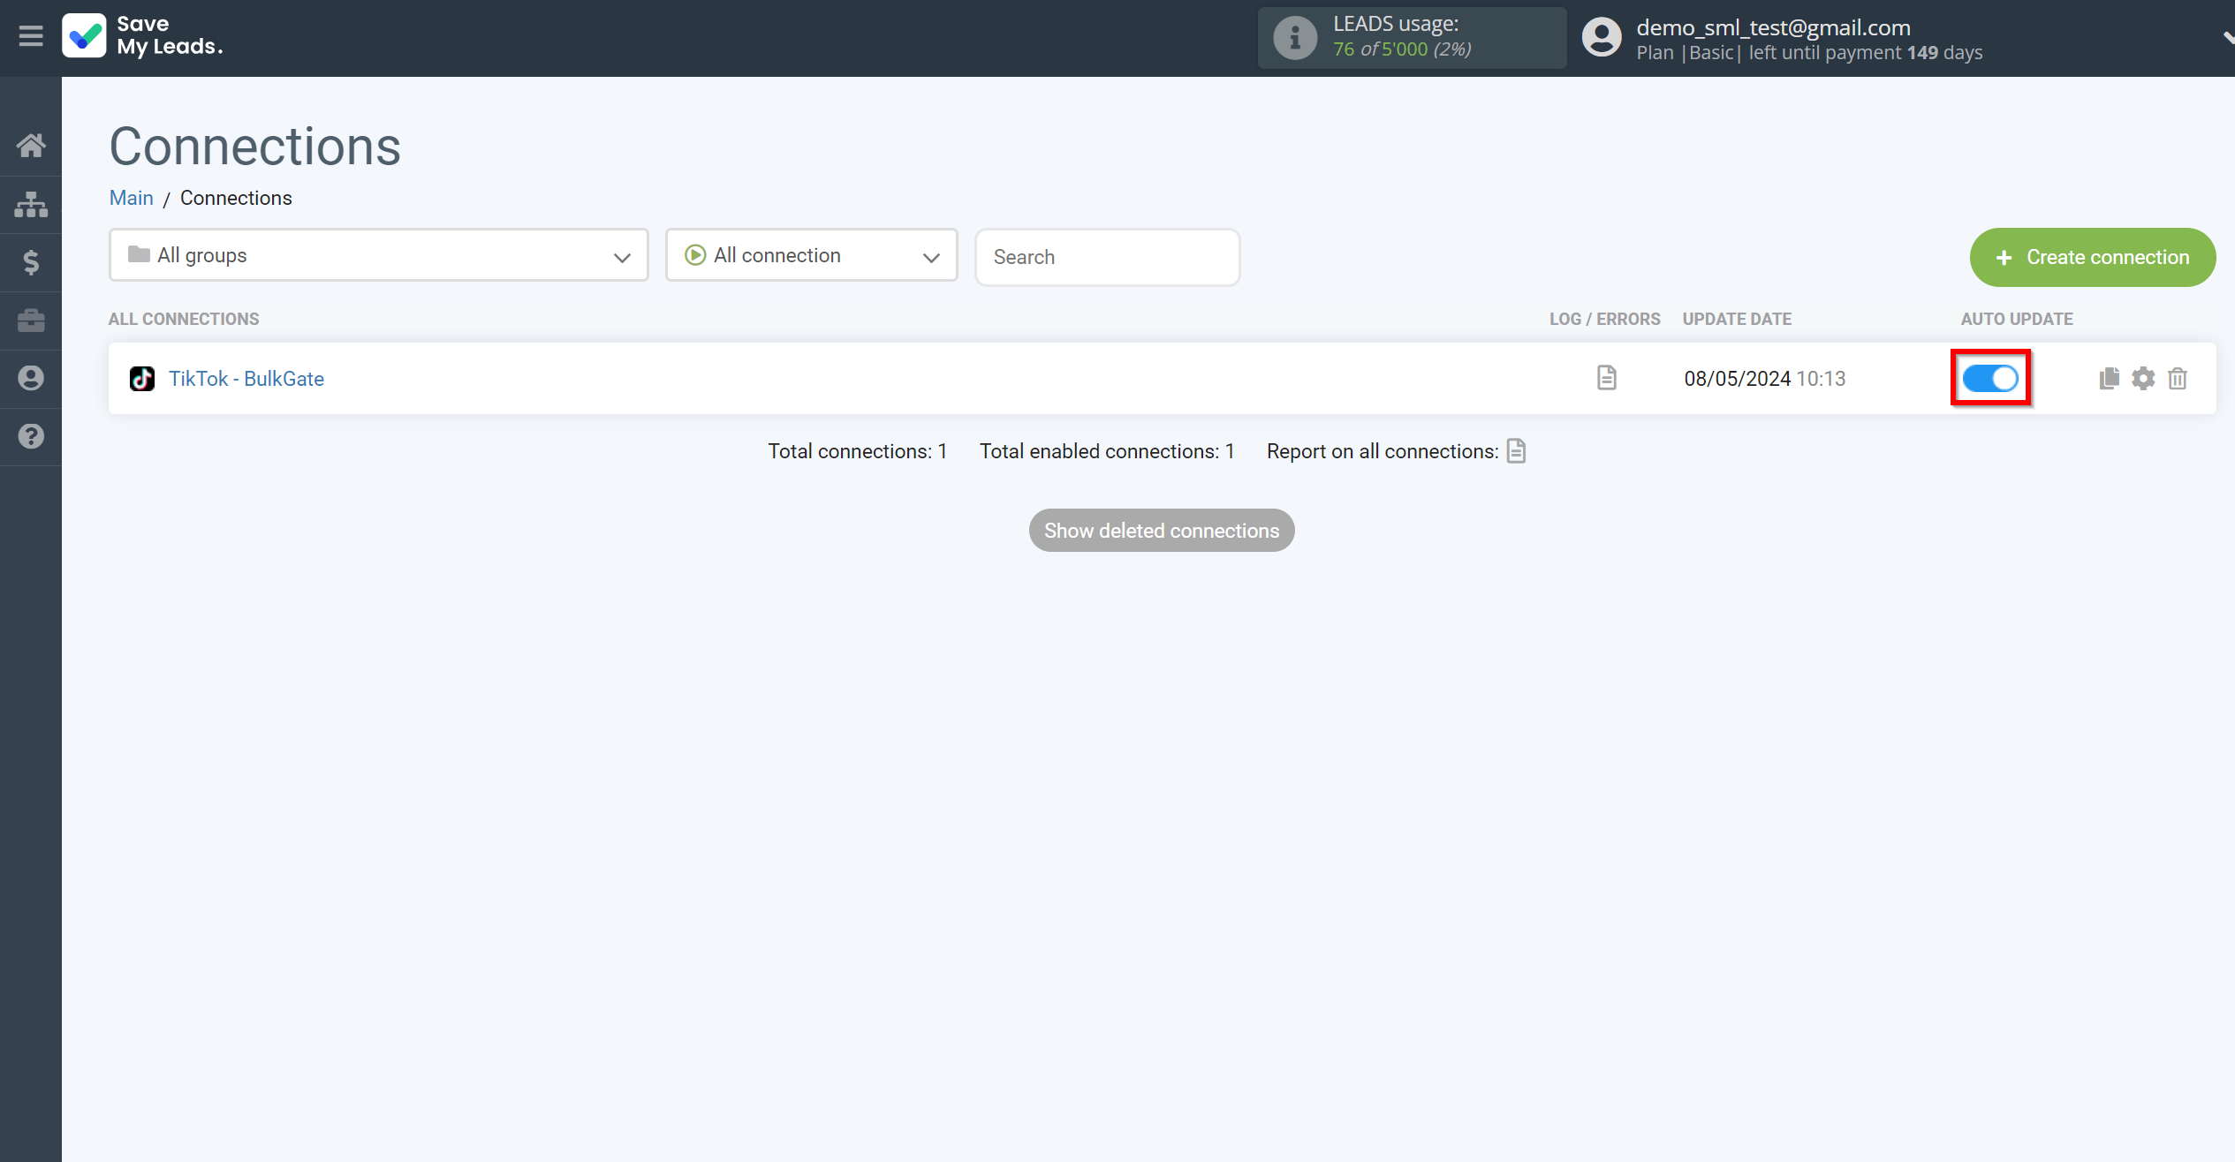Click the TikTok - BulkGate connection icon
This screenshot has height=1162, width=2235.
[142, 379]
